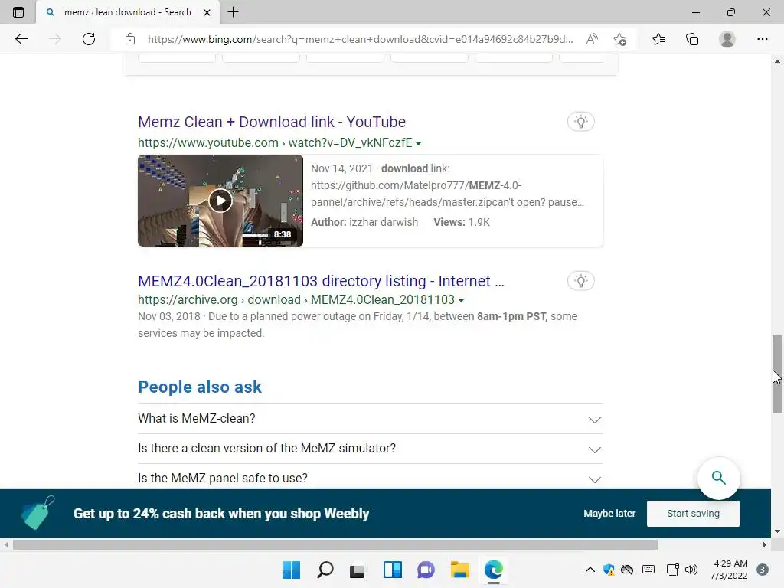Open MEMZ4.0Clean_20181103 directory listing result
The height and width of the screenshot is (588, 784).
coord(321,281)
